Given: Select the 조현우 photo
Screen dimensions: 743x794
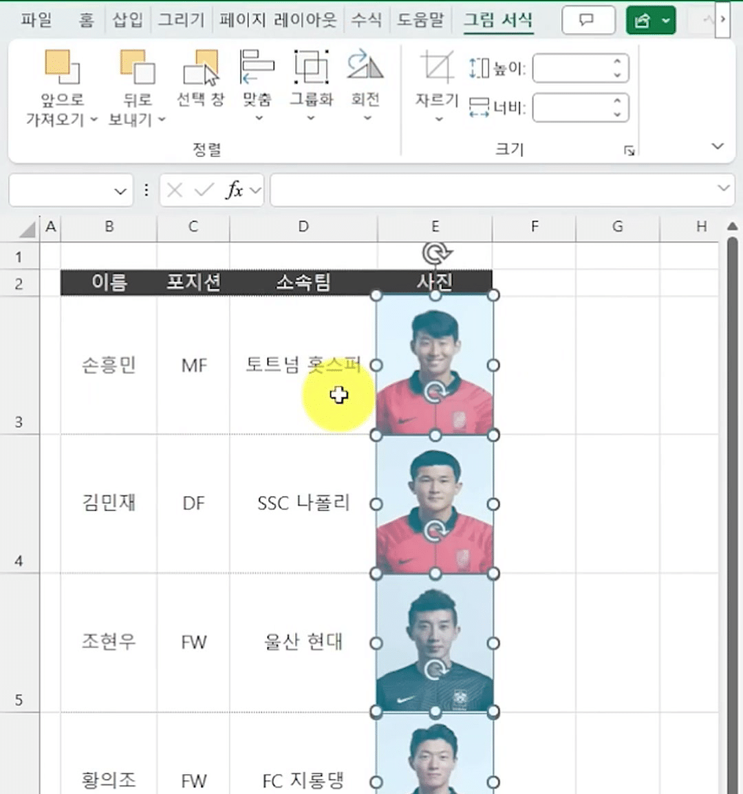Looking at the screenshot, I should (x=435, y=643).
